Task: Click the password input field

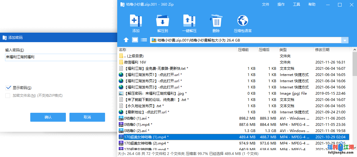Action: (59, 57)
